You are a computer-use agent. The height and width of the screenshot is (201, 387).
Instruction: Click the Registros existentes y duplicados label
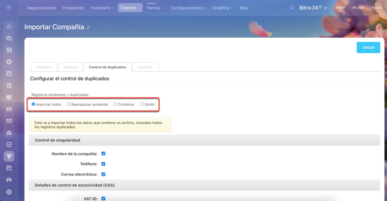pos(60,95)
